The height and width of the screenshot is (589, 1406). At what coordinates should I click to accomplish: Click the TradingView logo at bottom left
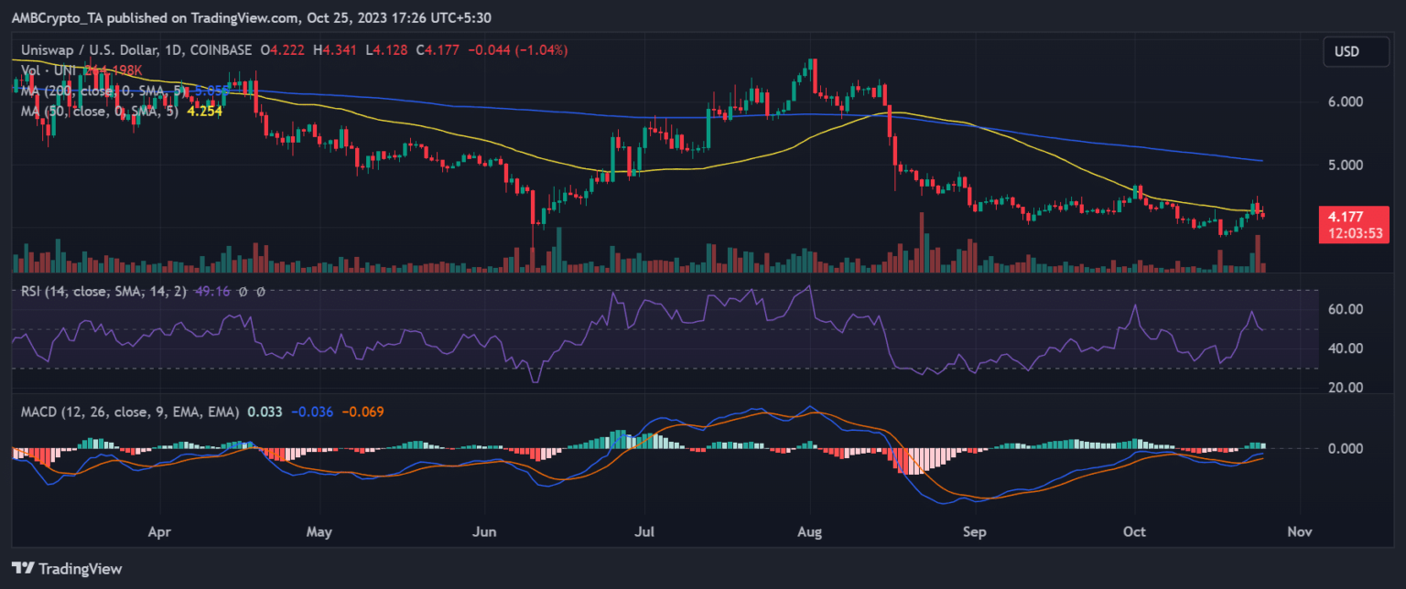66,569
